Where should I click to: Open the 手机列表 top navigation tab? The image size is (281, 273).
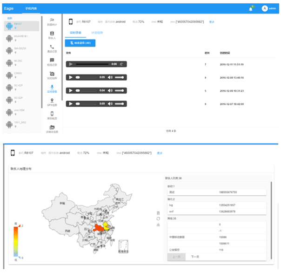(x=32, y=8)
